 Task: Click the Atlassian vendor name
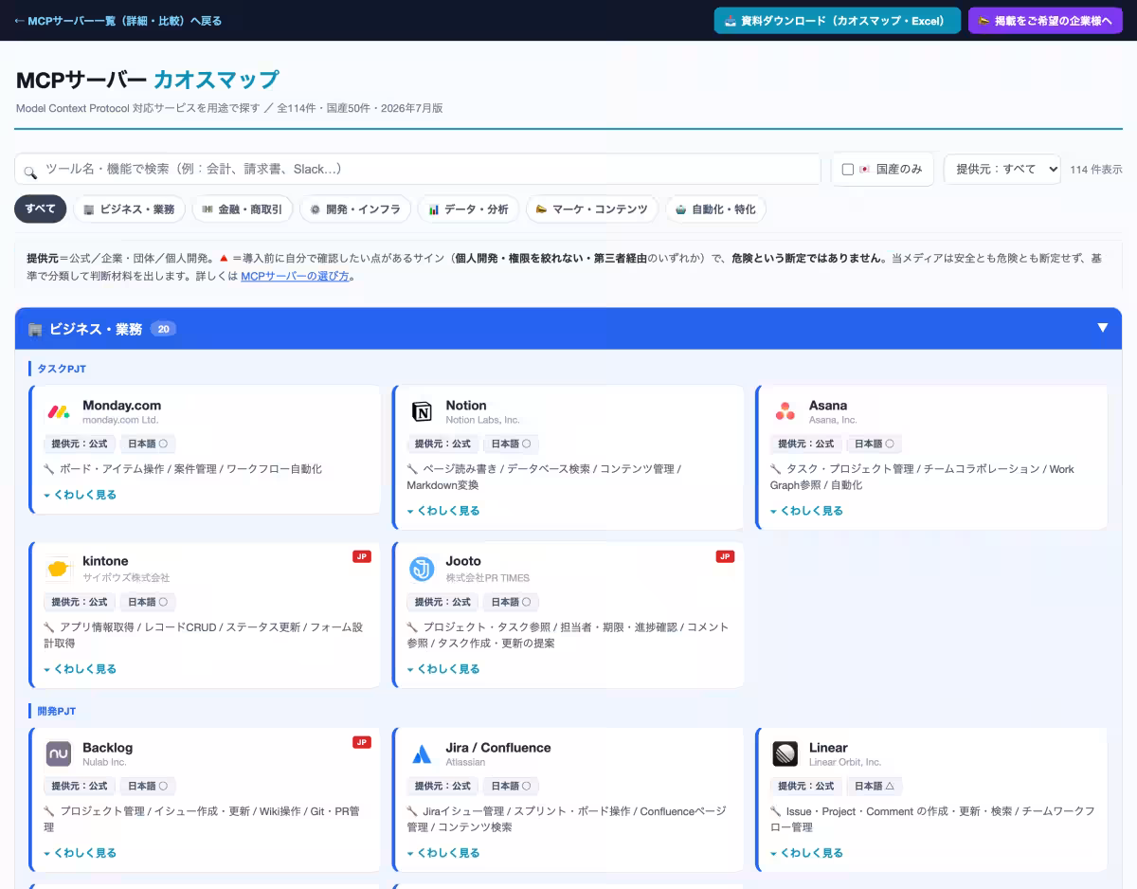coord(465,762)
